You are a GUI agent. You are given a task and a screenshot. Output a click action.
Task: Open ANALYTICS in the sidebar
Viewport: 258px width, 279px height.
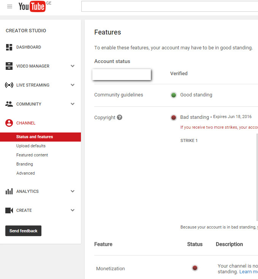[x=27, y=191]
